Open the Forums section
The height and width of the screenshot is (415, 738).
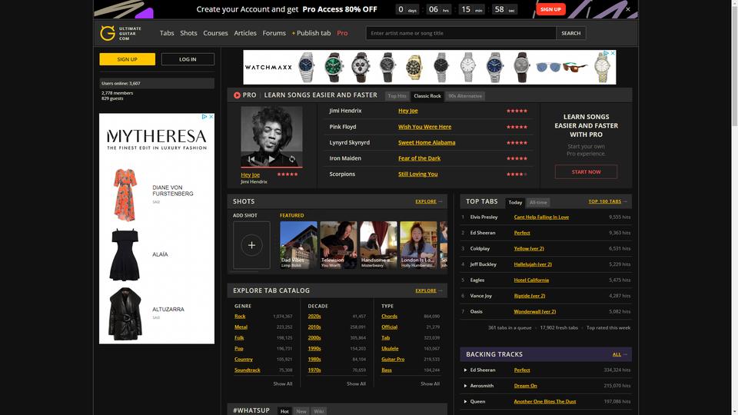pos(274,33)
